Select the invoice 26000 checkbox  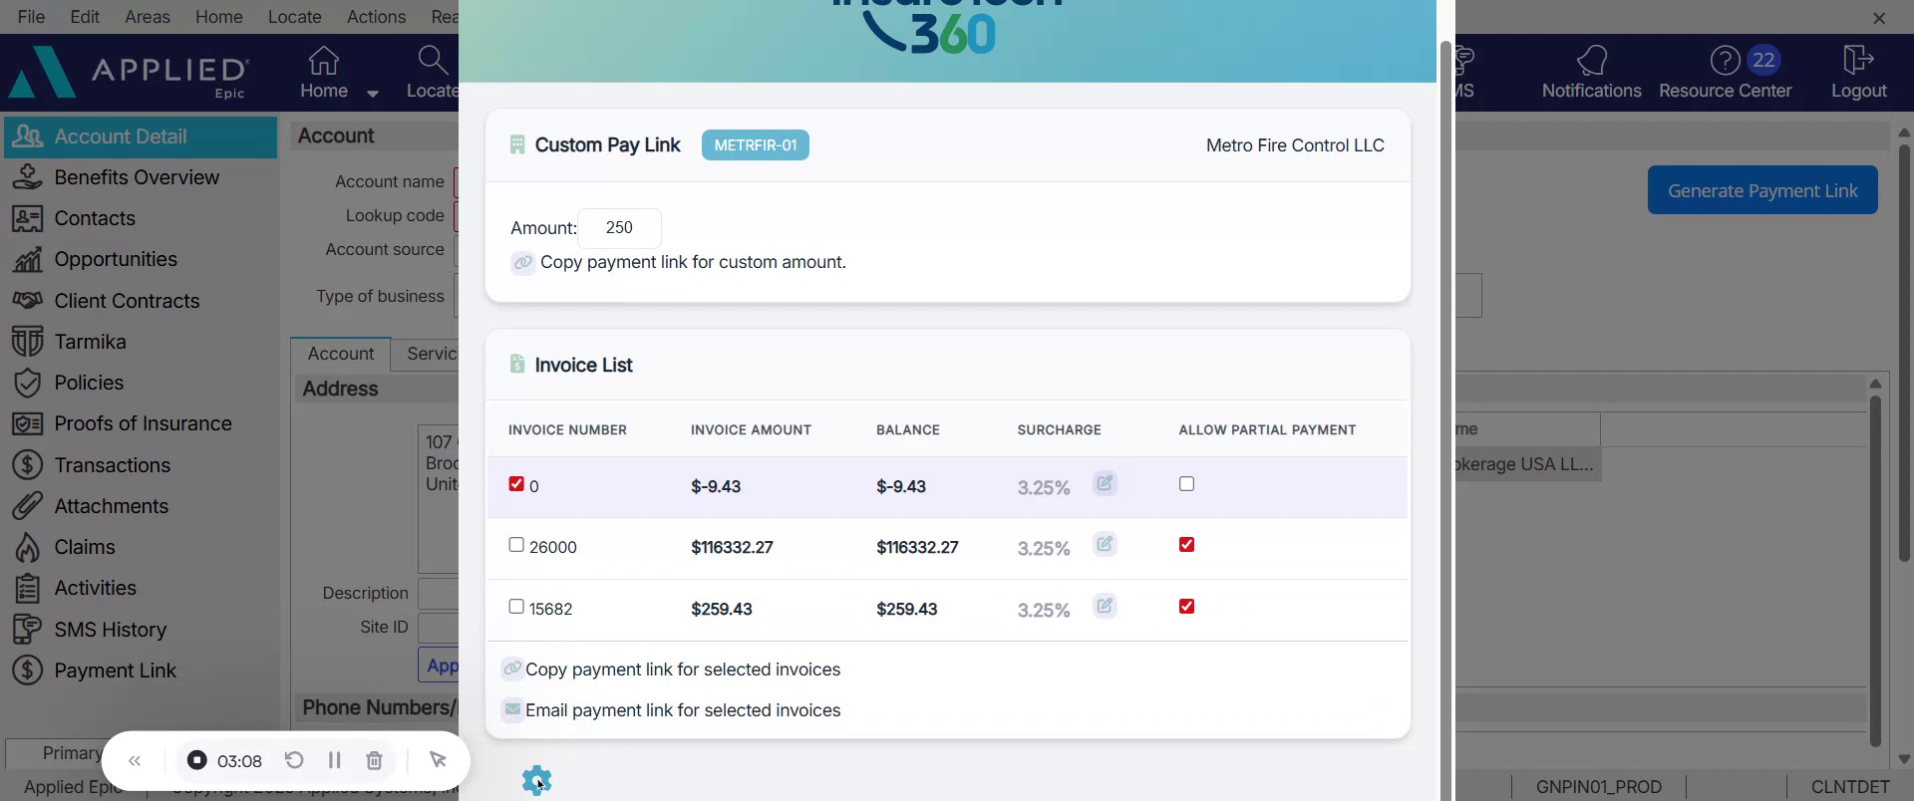click(x=516, y=545)
